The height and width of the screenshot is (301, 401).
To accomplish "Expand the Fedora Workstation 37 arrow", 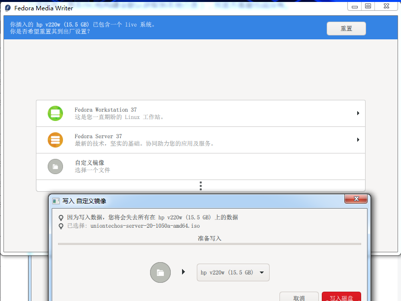I will pos(358,113).
